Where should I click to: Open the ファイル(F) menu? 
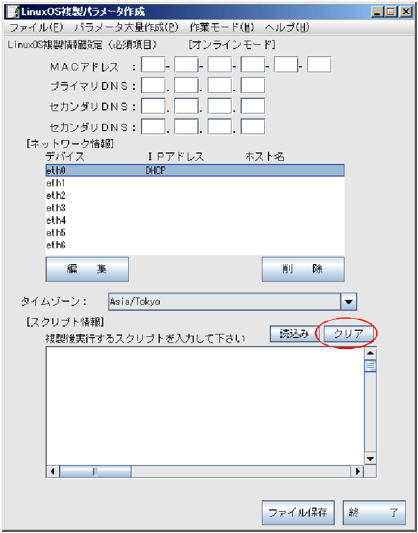(36, 27)
